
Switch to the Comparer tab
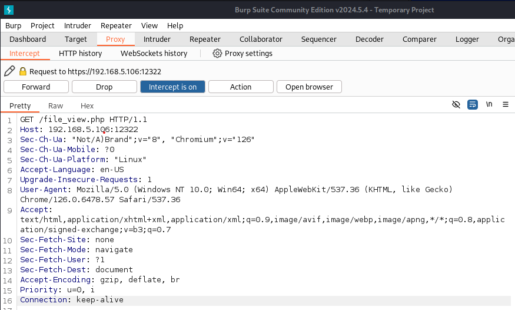[420, 39]
